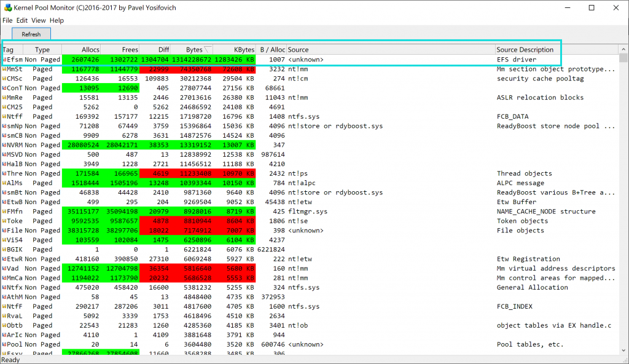
Task: Click the NVRM pool tag icon
Action: 4,145
